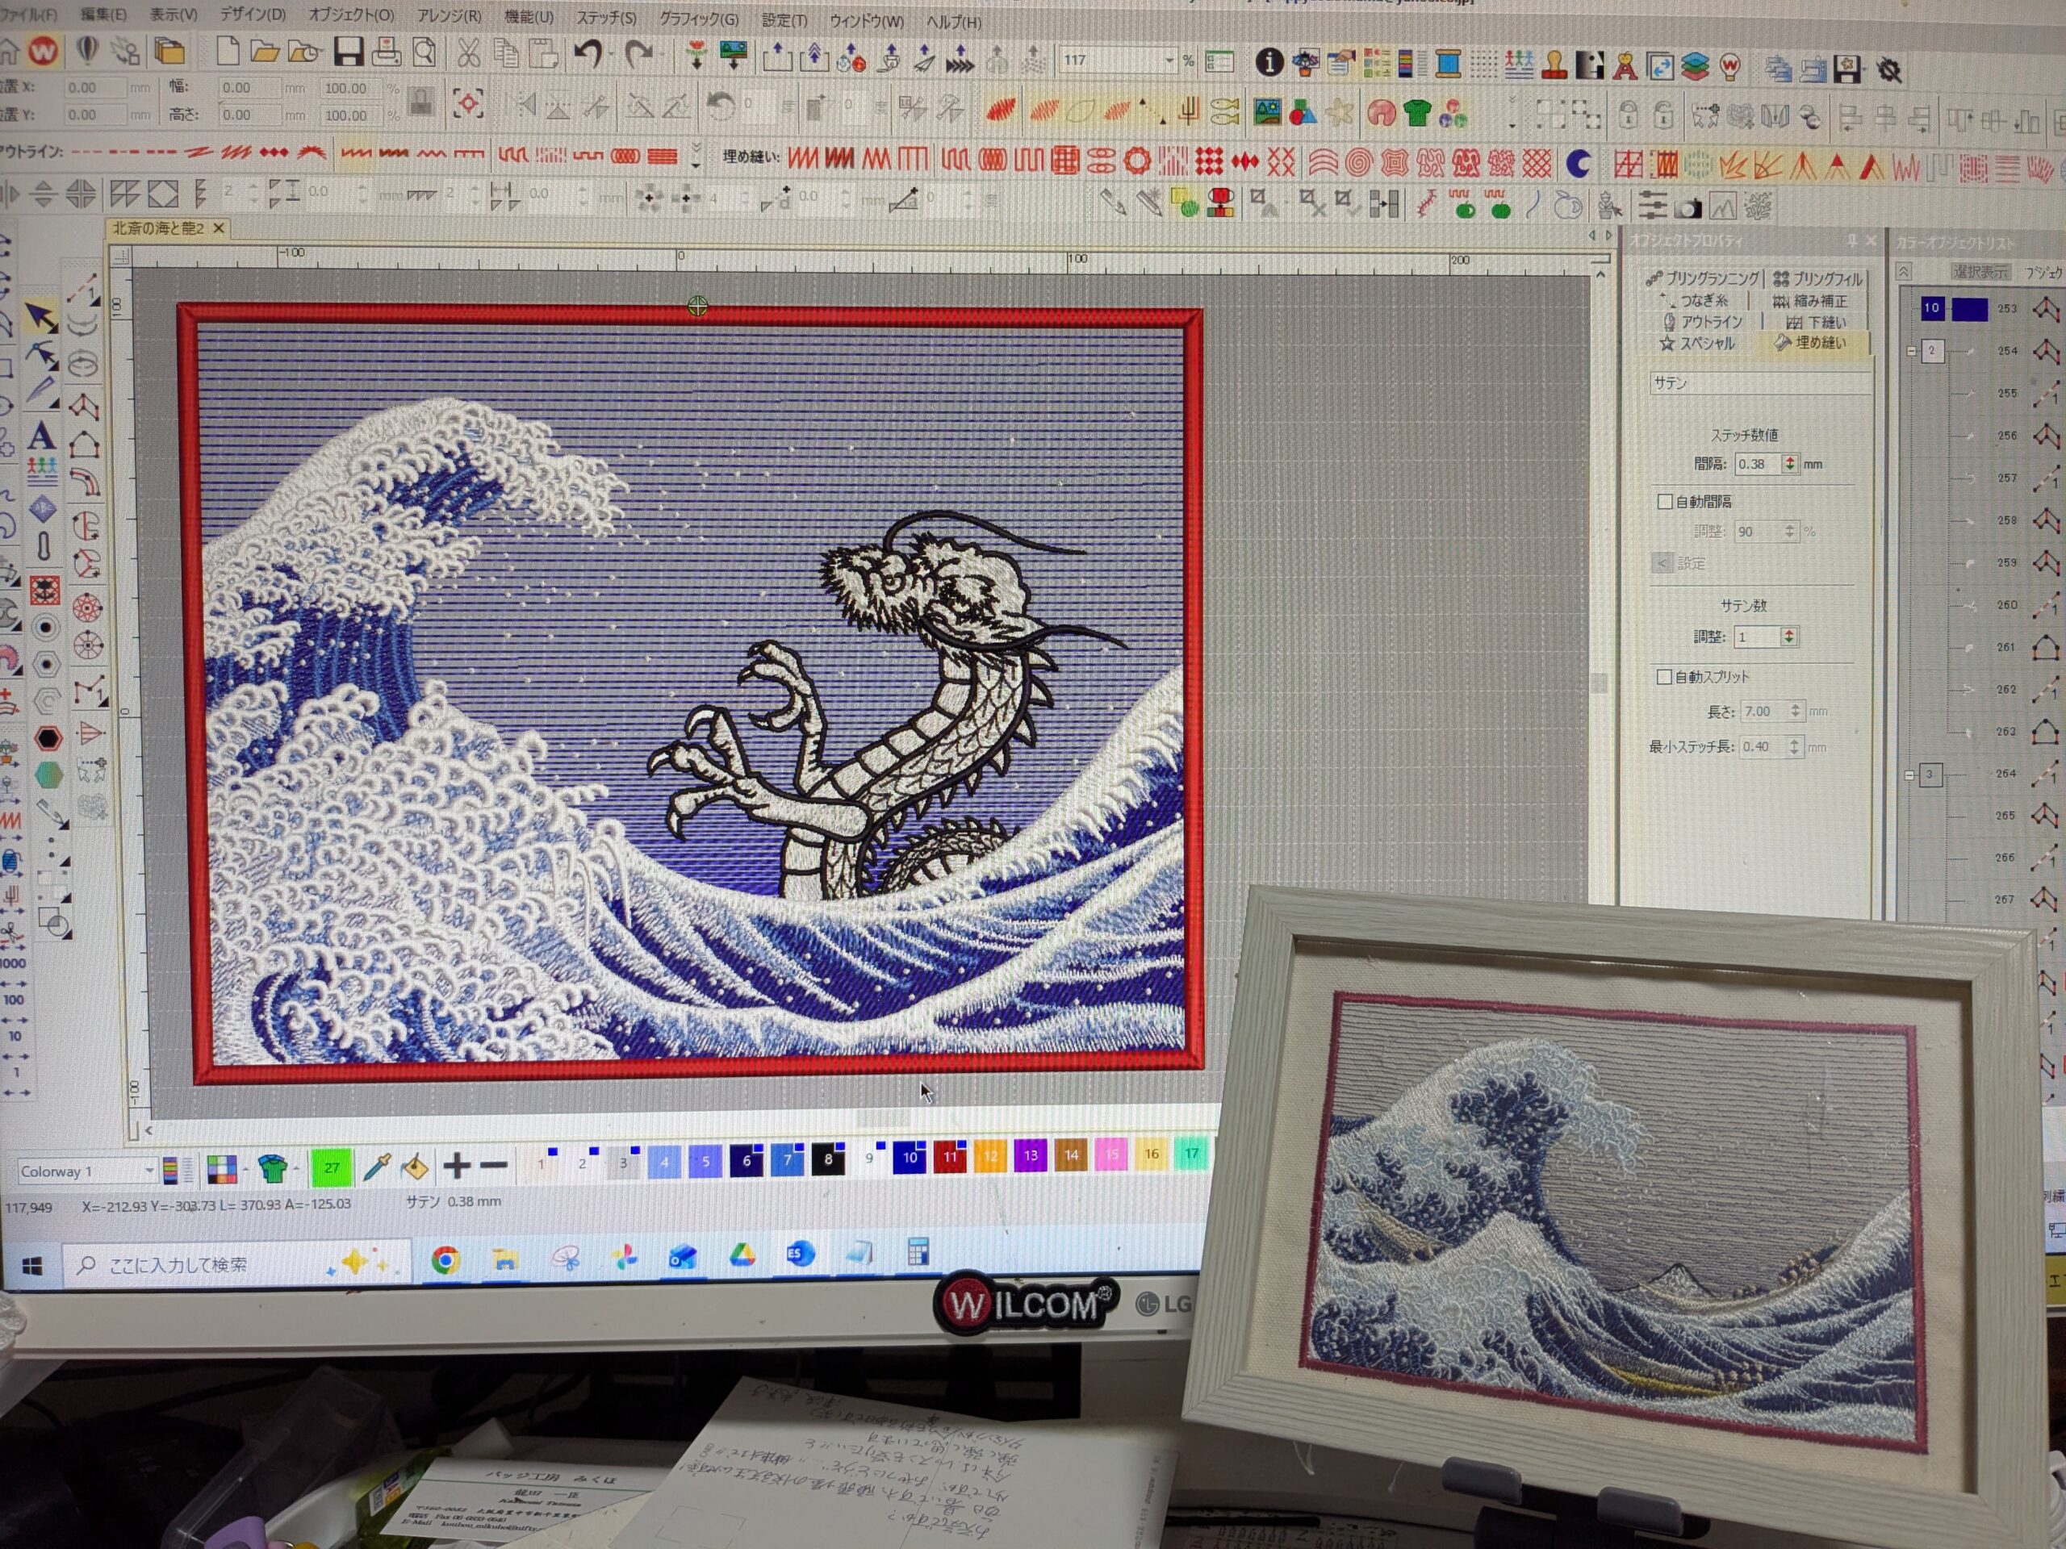Click the 間隔 value field showing 0.38
Viewport: 2066px width, 1549px height.
pyautogui.click(x=1758, y=464)
